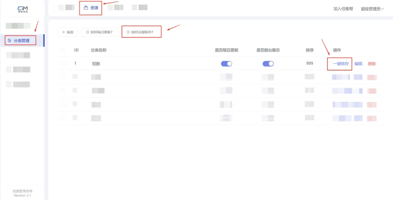Select the 短剧 category name cell
Screen dimensions: 393x200
[96, 64]
